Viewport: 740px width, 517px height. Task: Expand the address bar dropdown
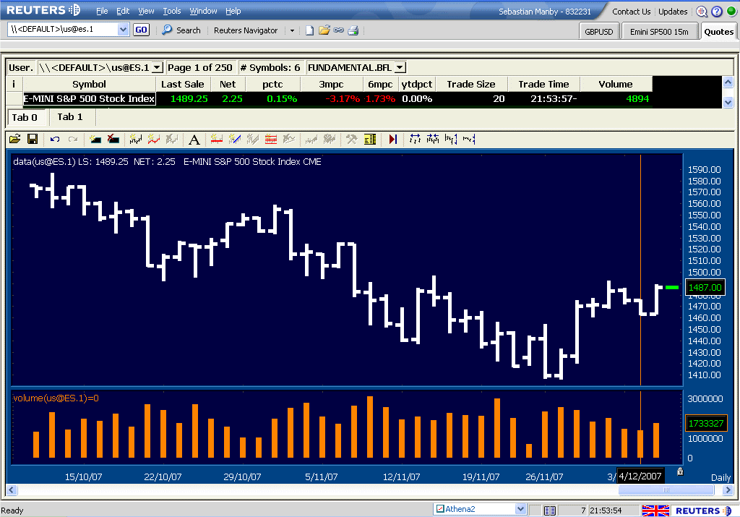[123, 29]
